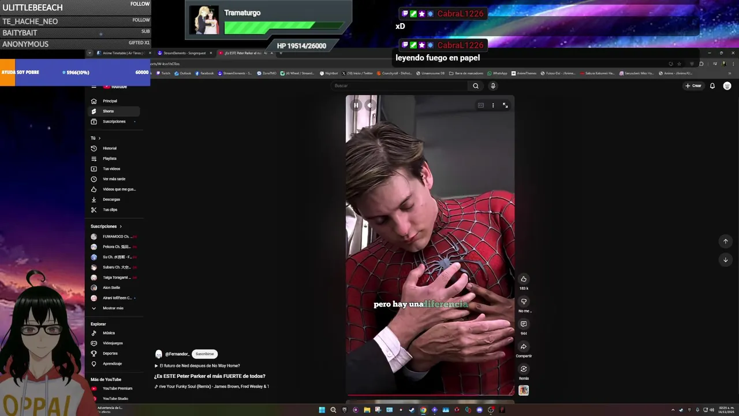Open Música under Explorar
This screenshot has height=416, width=739.
click(x=114, y=333)
